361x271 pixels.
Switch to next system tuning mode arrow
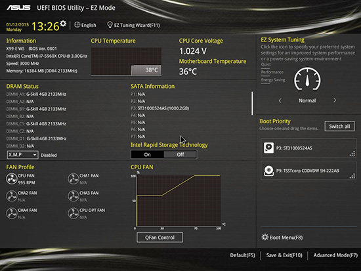335,100
